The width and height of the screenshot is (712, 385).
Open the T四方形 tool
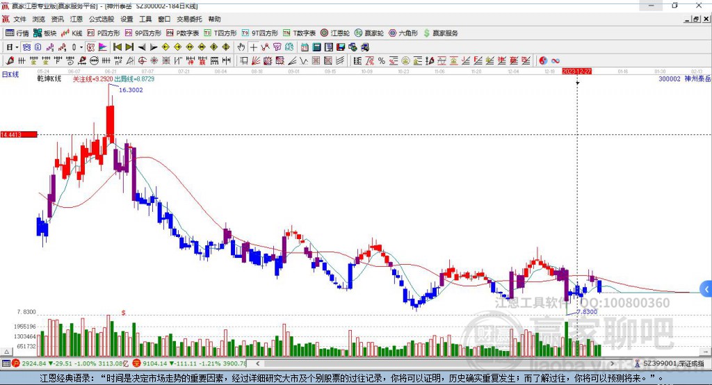[220, 33]
